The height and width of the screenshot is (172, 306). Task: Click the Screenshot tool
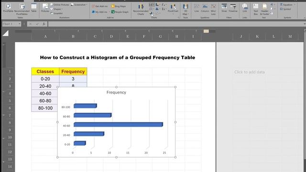(79, 5)
